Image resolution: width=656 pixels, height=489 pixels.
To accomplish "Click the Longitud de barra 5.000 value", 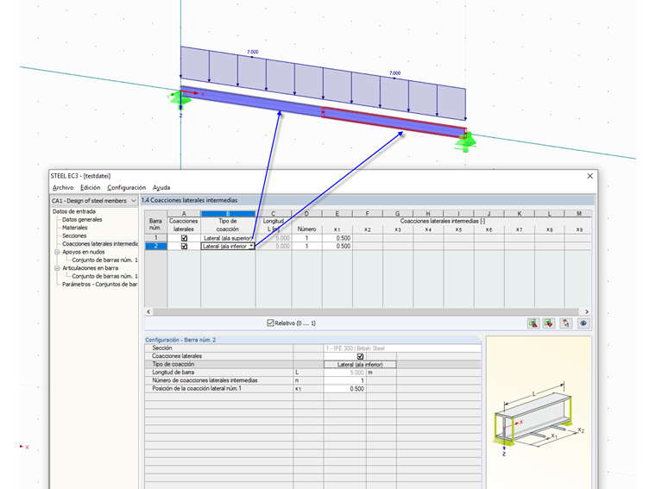I will (x=344, y=373).
